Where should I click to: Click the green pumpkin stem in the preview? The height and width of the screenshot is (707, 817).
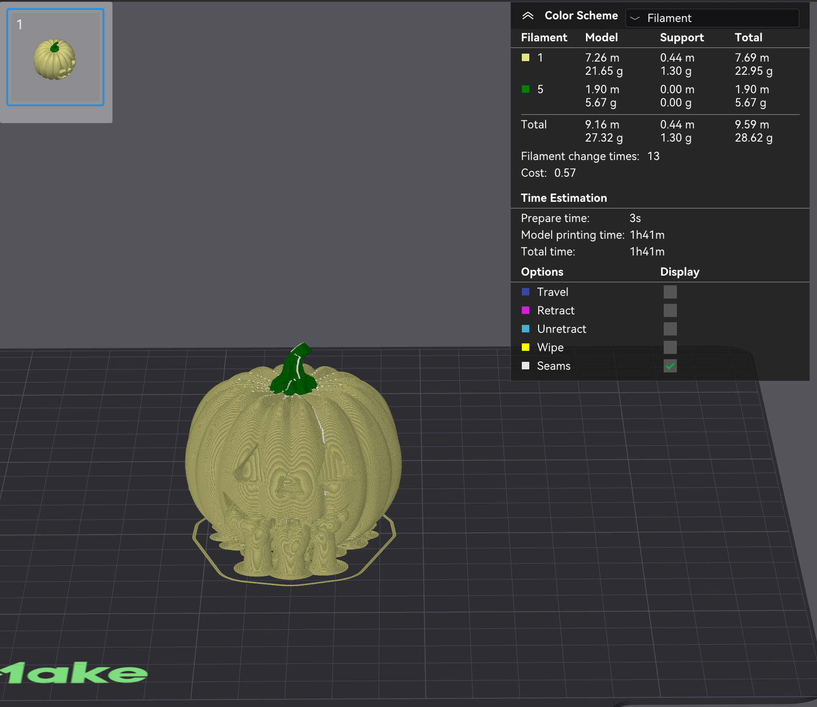(x=294, y=370)
